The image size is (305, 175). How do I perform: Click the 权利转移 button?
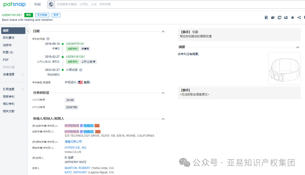tap(42, 15)
